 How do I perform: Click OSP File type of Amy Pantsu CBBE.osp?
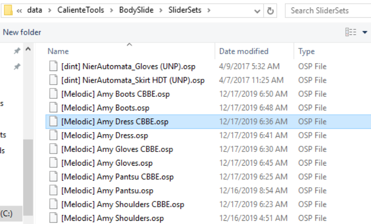(x=312, y=177)
